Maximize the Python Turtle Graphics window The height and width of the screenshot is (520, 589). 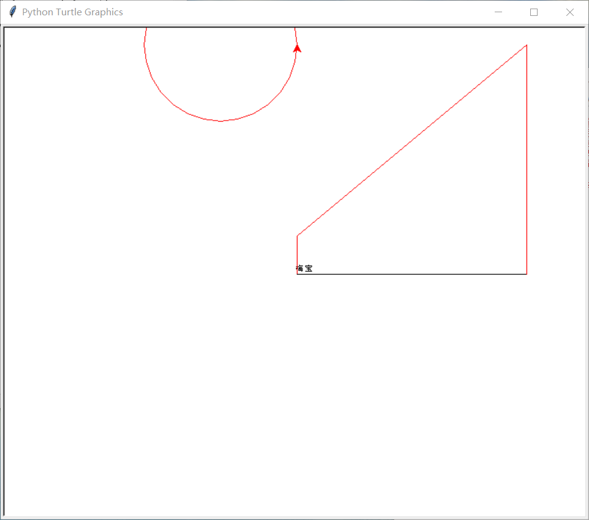(x=534, y=12)
